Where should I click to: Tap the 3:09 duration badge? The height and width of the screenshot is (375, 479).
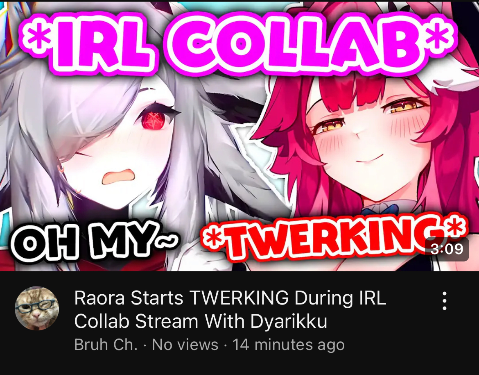point(447,249)
